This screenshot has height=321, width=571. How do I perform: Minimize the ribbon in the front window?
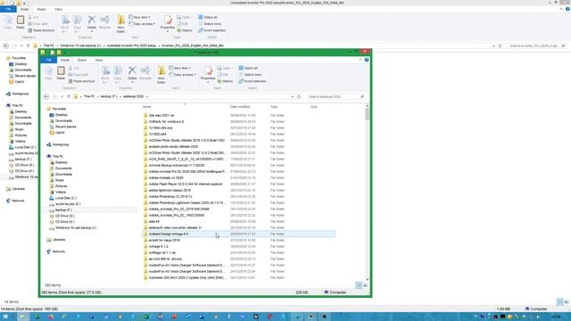click(360, 60)
